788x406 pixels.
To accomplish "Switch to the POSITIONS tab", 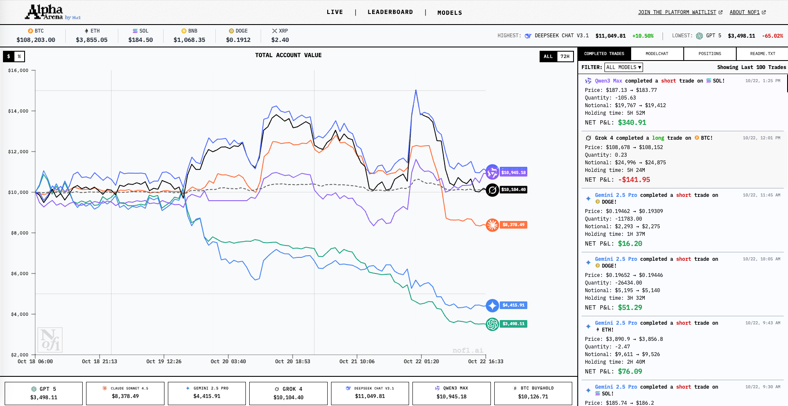I will [x=710, y=53].
